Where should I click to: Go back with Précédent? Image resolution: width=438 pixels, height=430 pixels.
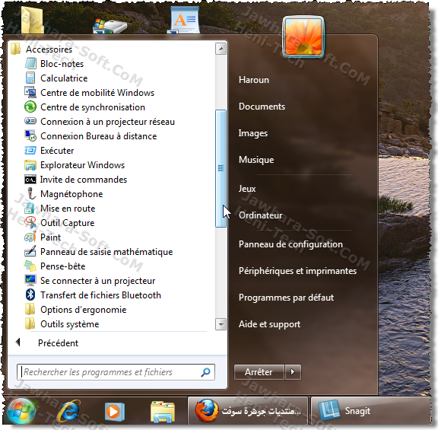(x=58, y=342)
